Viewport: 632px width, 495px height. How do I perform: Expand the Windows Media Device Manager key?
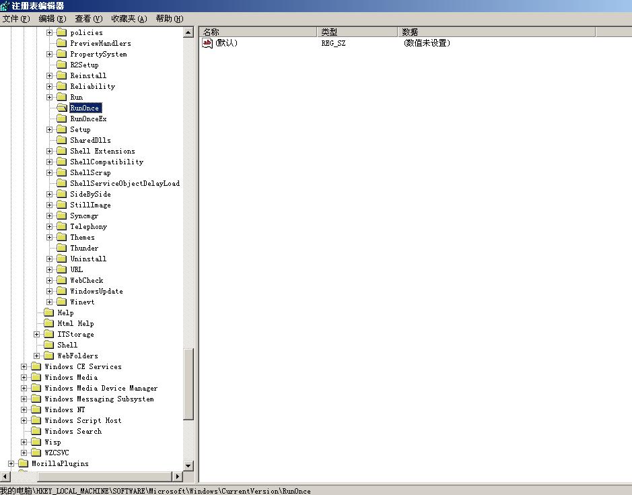point(24,388)
